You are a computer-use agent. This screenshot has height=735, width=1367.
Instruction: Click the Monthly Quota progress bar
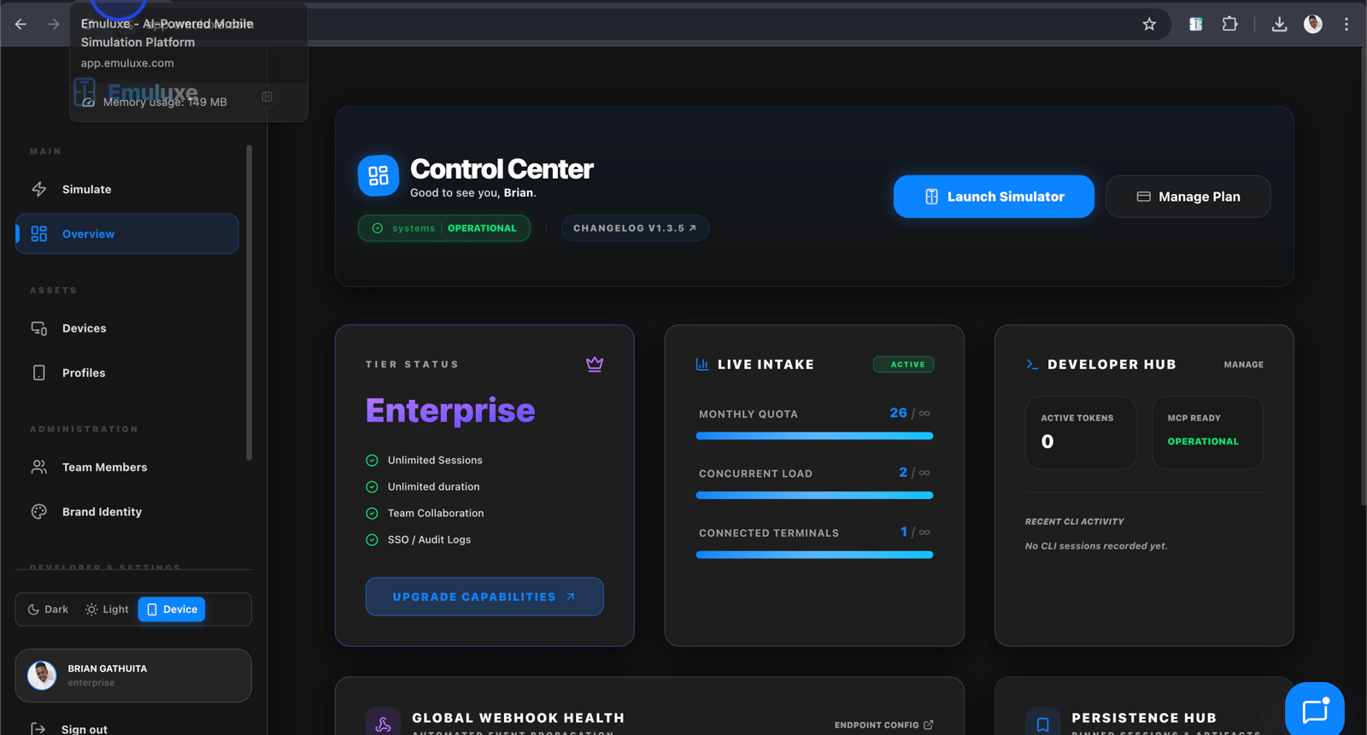814,436
